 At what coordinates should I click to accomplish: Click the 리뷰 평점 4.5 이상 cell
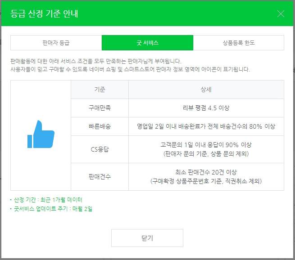(x=206, y=108)
